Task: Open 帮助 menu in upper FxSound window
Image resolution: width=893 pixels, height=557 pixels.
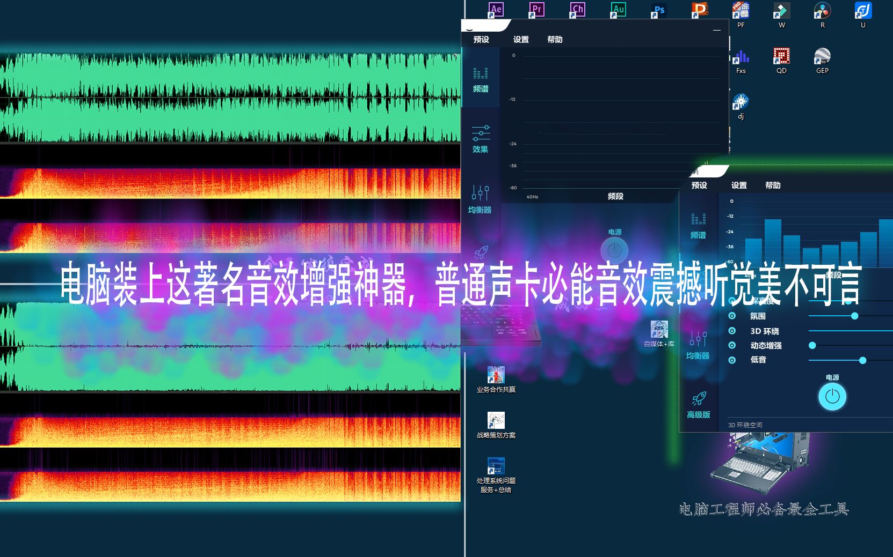Action: pos(555,40)
